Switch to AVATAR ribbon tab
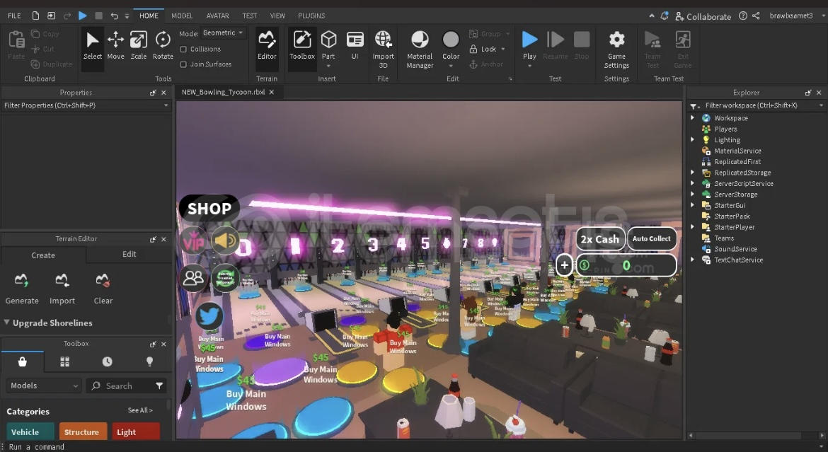The height and width of the screenshot is (452, 828). point(217,16)
